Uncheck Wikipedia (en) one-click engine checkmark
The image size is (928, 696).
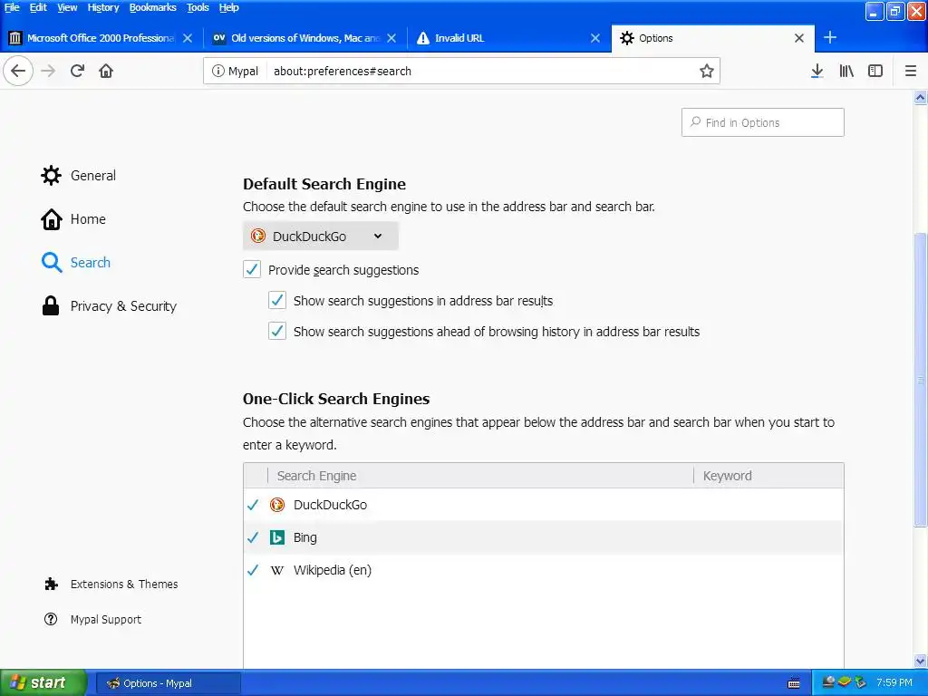tap(253, 570)
